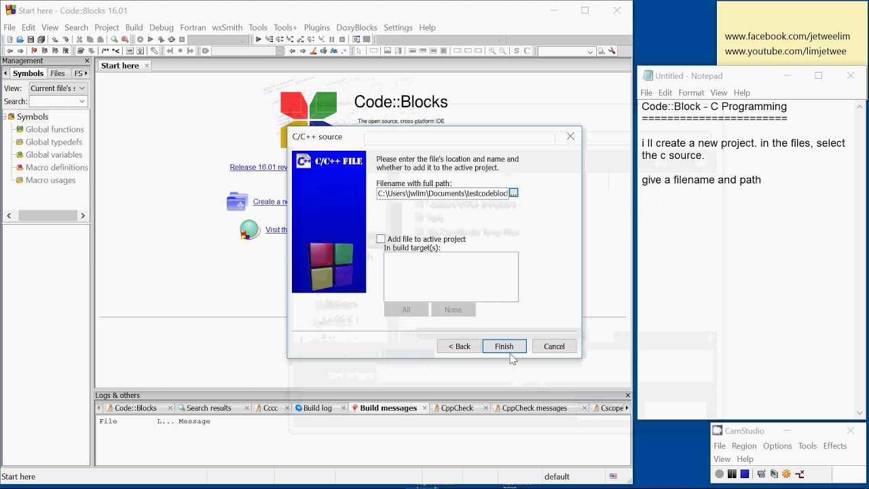
Task: Open CamStudio's Region menu
Action: [743, 446]
